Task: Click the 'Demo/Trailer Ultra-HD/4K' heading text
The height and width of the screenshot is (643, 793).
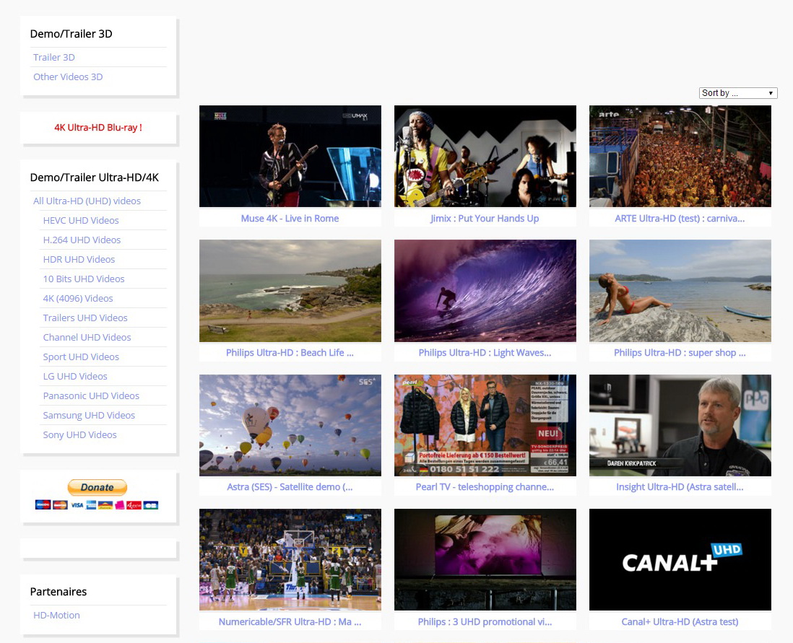Action: click(95, 178)
